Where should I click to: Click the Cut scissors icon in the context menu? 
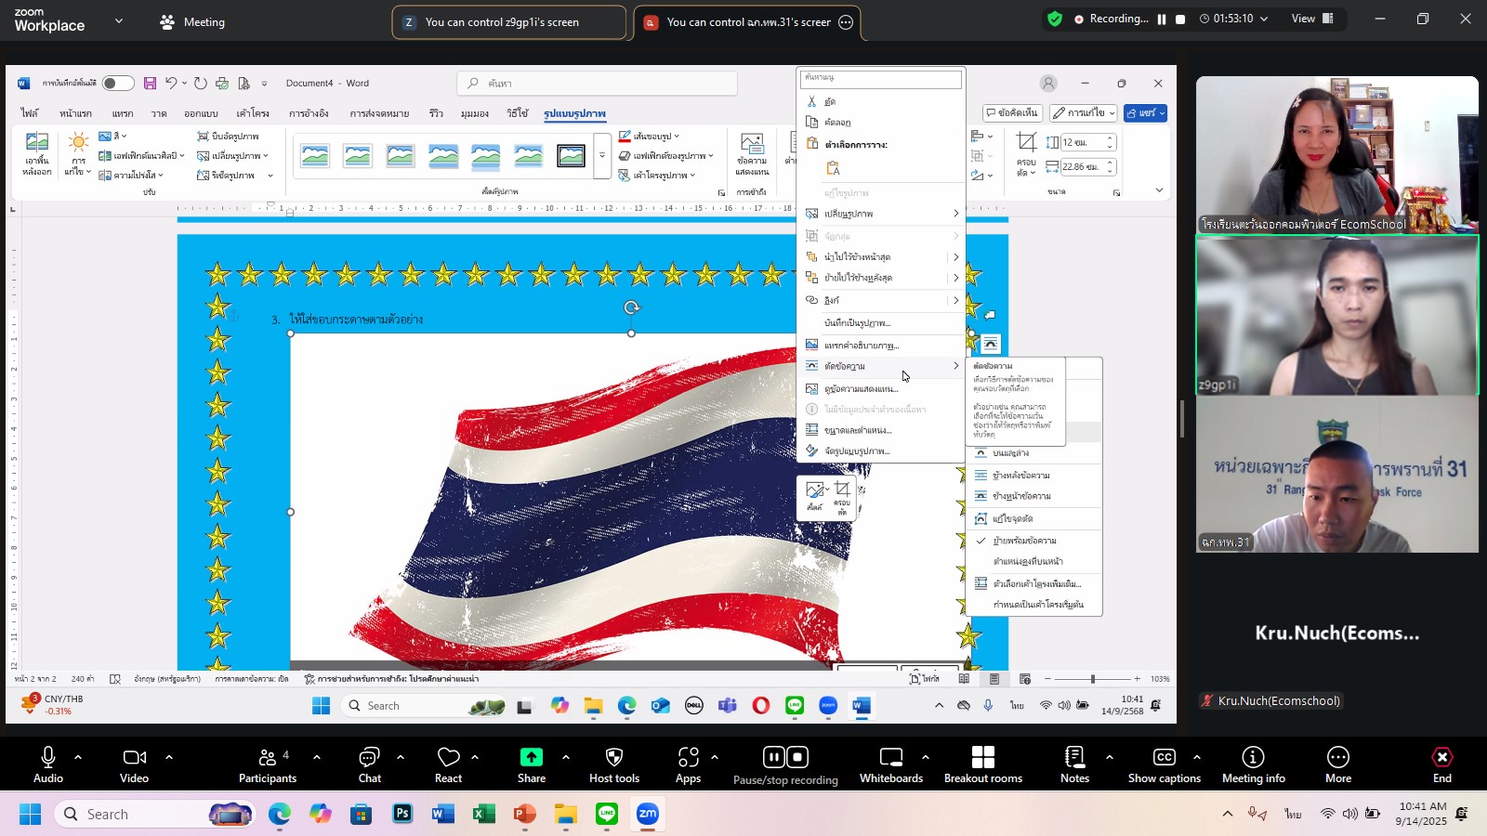[x=811, y=101]
